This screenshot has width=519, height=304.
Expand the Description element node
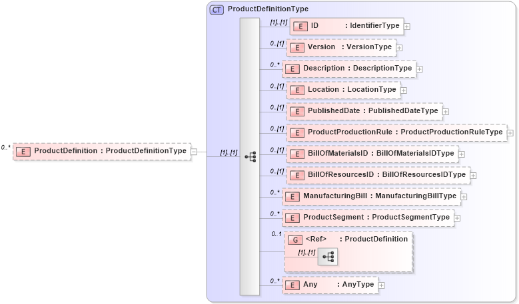coord(419,69)
